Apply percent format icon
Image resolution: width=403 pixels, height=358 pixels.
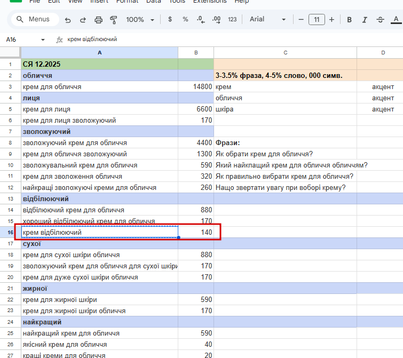pos(185,20)
